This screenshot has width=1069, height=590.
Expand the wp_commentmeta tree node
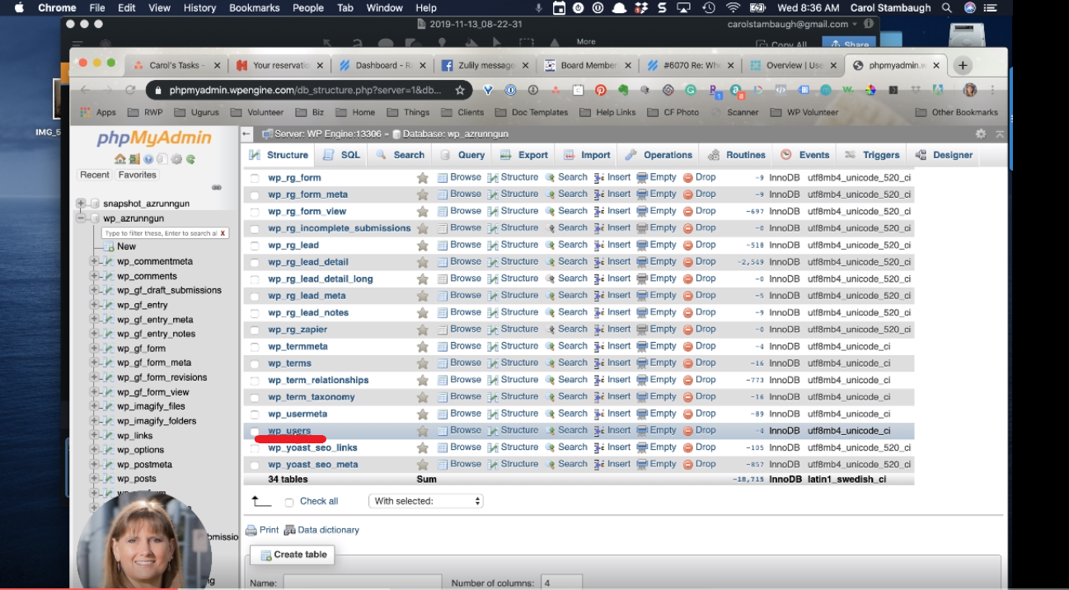(x=94, y=261)
